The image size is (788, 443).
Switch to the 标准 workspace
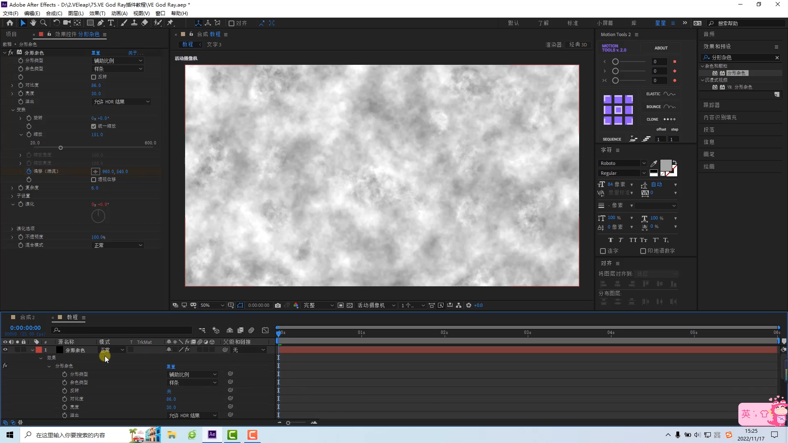click(x=573, y=23)
